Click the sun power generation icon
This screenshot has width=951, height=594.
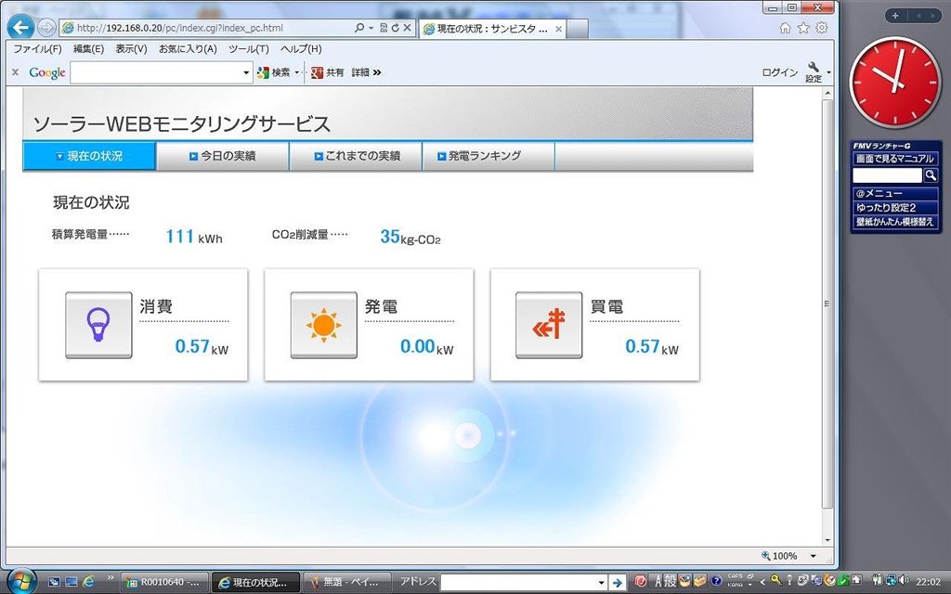pyautogui.click(x=323, y=325)
